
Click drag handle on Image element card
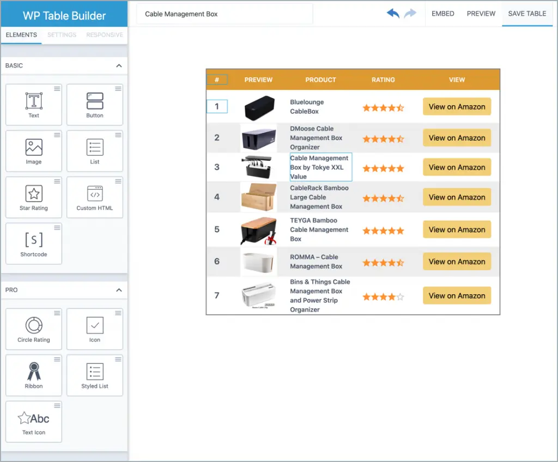click(x=57, y=135)
